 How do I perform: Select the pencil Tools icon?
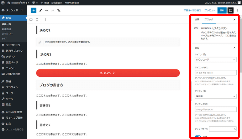pyautogui.click(x=41, y=10)
